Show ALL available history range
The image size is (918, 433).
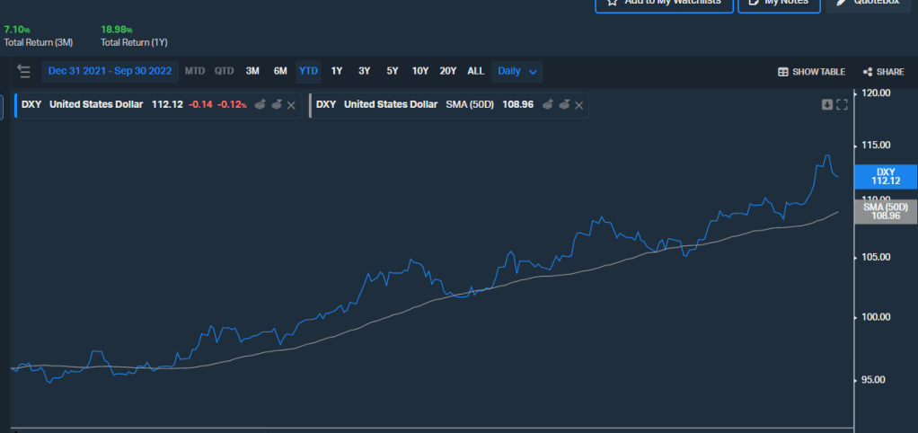[476, 71]
